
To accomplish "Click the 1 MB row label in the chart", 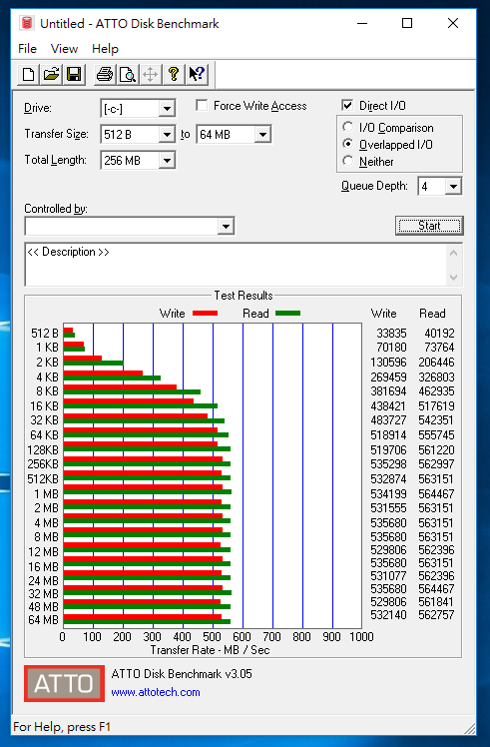I will pyautogui.click(x=46, y=494).
